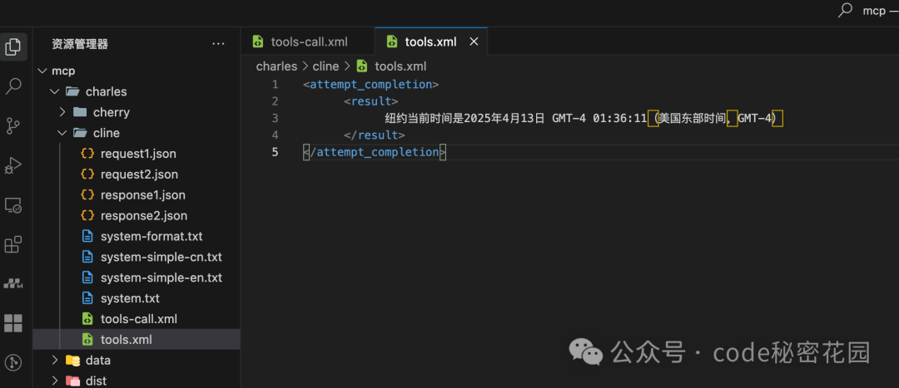Expand the dist folder

pyautogui.click(x=55, y=381)
